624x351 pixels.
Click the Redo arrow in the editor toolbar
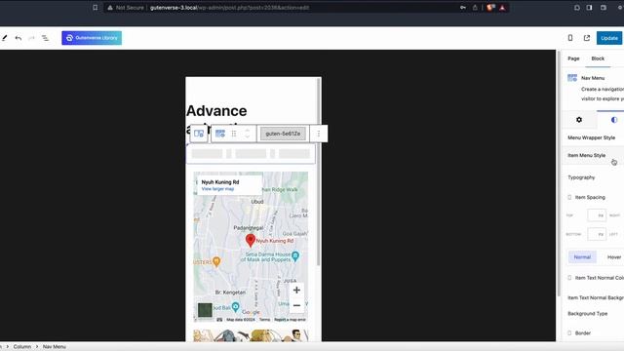(x=31, y=38)
